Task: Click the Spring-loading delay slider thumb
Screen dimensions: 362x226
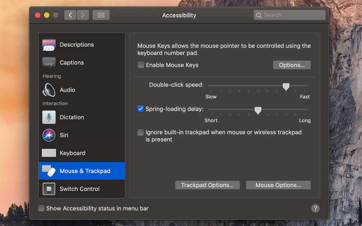Action: 258,110
